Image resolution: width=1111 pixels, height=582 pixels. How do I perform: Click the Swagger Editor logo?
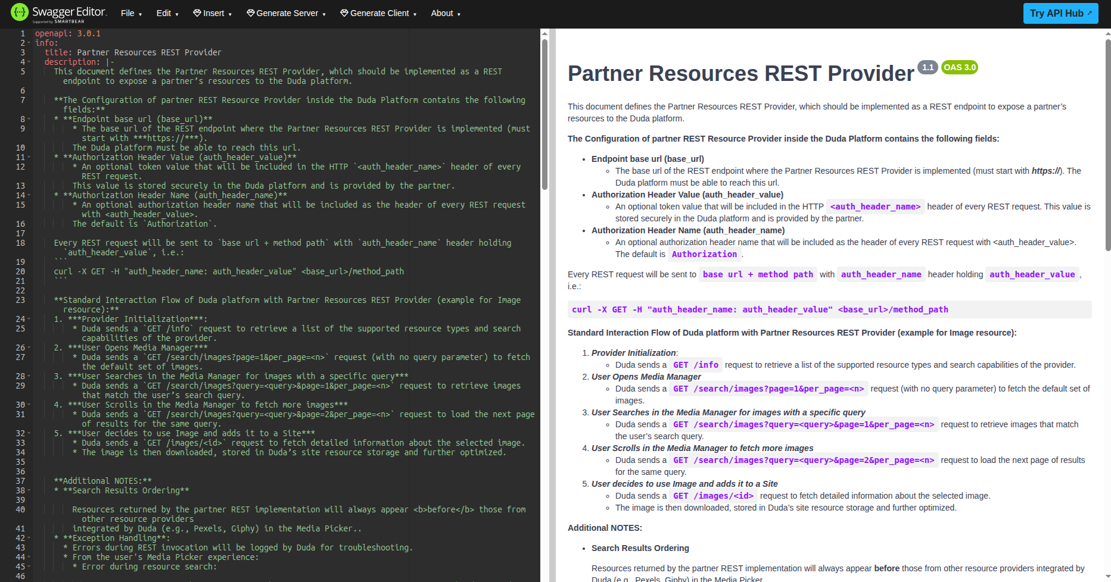point(59,13)
